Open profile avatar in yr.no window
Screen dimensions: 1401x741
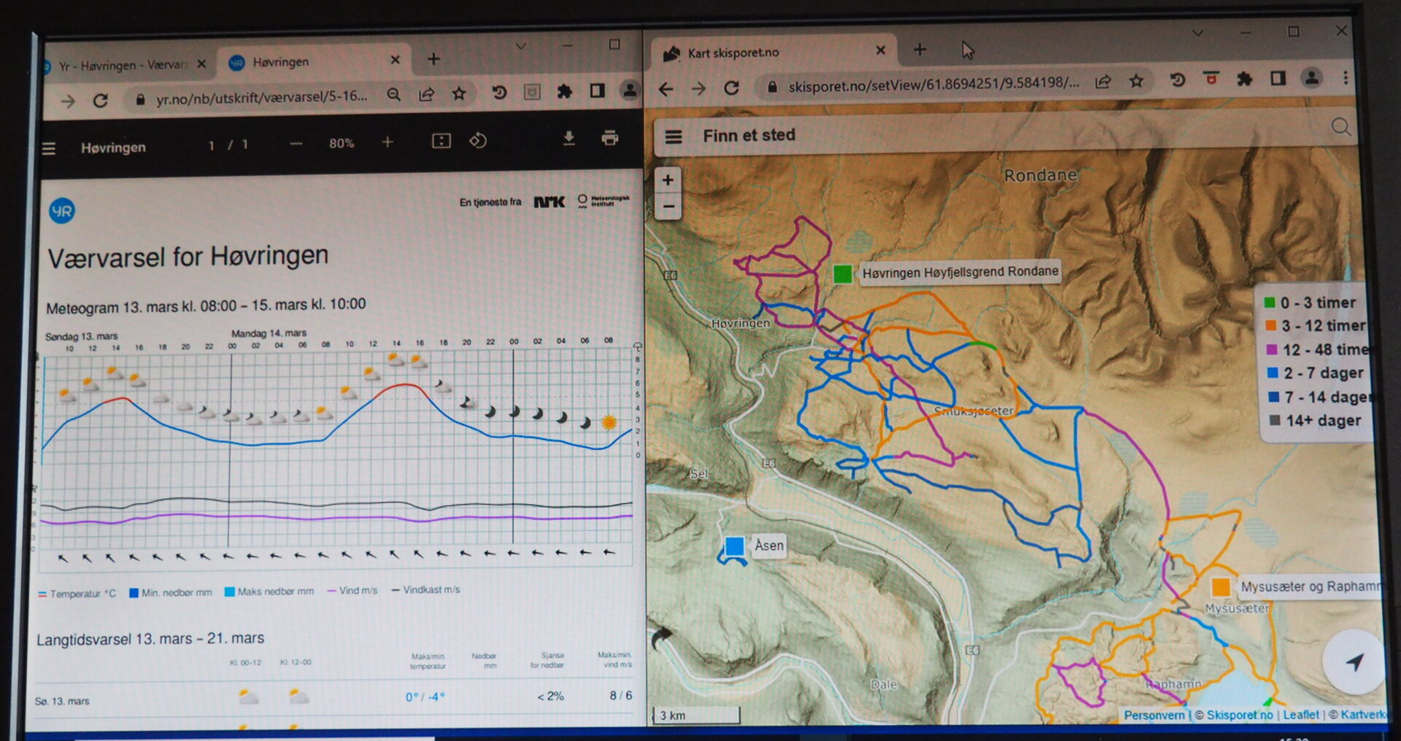click(629, 90)
